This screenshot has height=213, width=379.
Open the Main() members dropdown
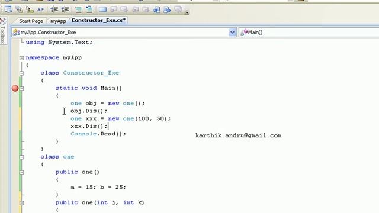(x=309, y=33)
